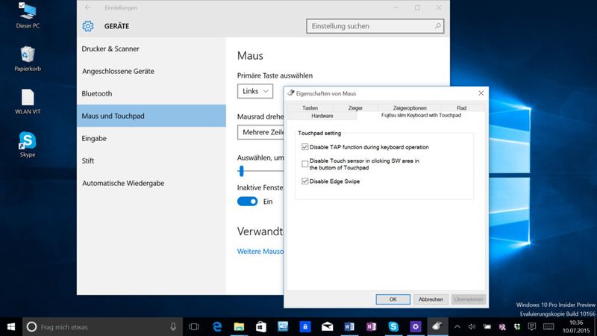
Task: Click the Settings gear icon in header
Action: 88,26
